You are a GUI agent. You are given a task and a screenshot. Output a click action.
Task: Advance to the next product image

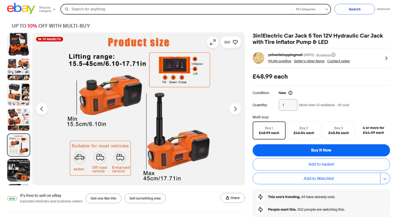coord(235,109)
